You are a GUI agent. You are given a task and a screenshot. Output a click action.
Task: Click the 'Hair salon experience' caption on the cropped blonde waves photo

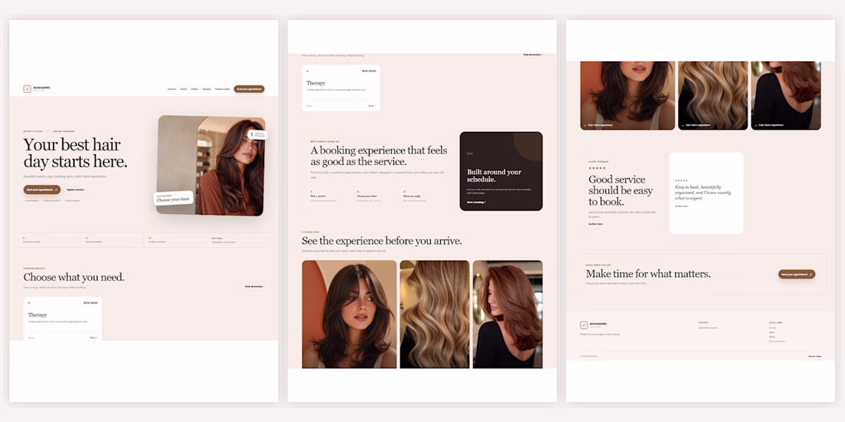pos(698,125)
